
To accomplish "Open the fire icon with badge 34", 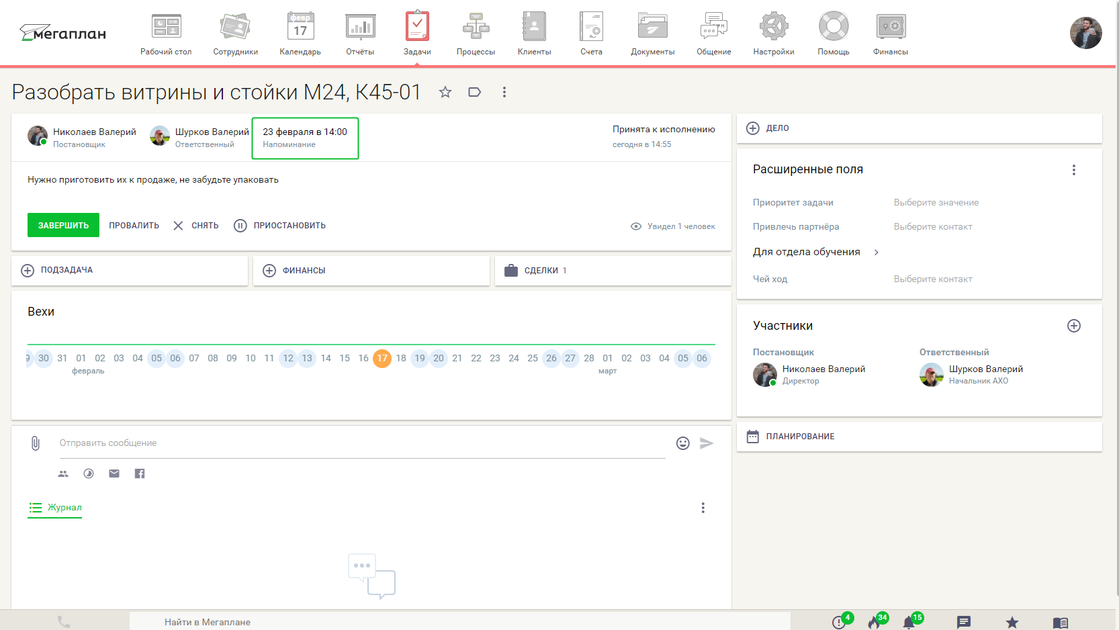I will 875,622.
